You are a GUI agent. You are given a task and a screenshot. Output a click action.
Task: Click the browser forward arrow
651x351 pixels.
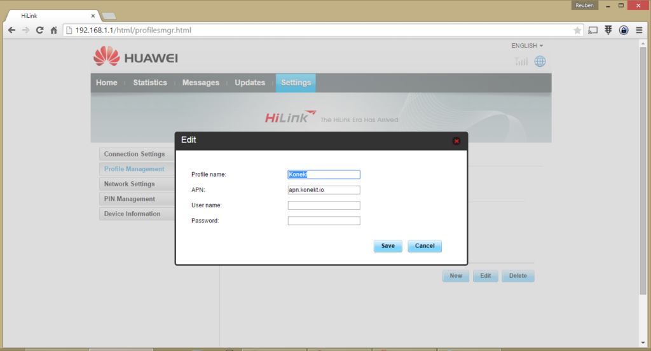(x=25, y=30)
